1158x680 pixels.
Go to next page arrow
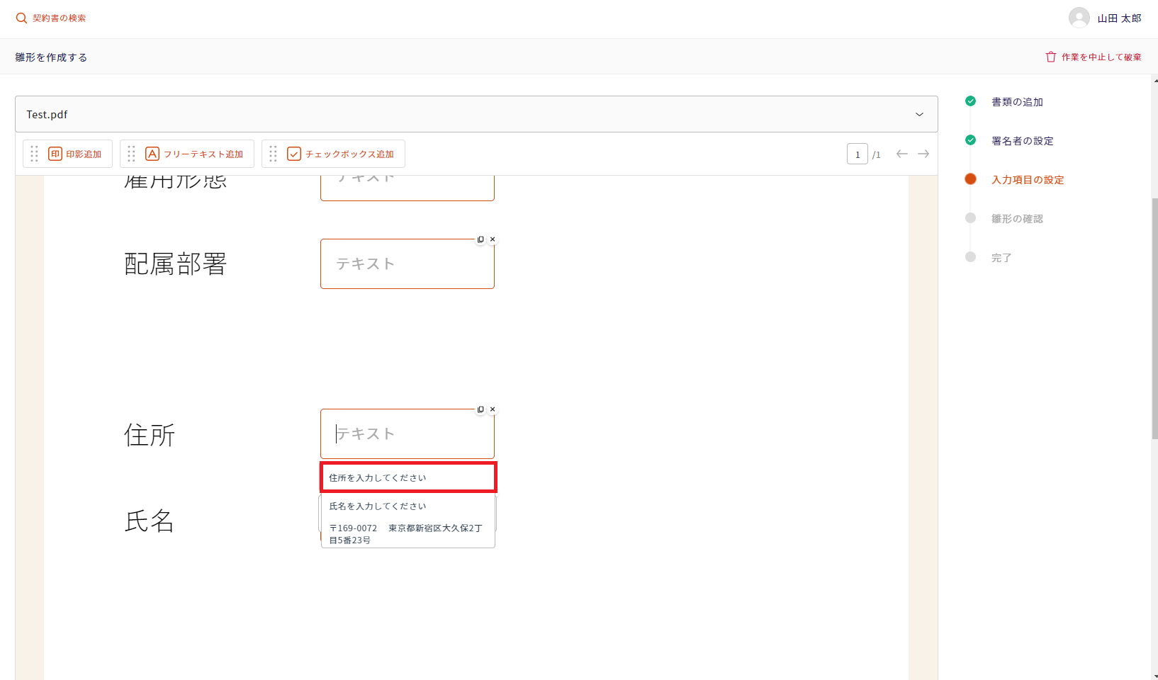923,154
